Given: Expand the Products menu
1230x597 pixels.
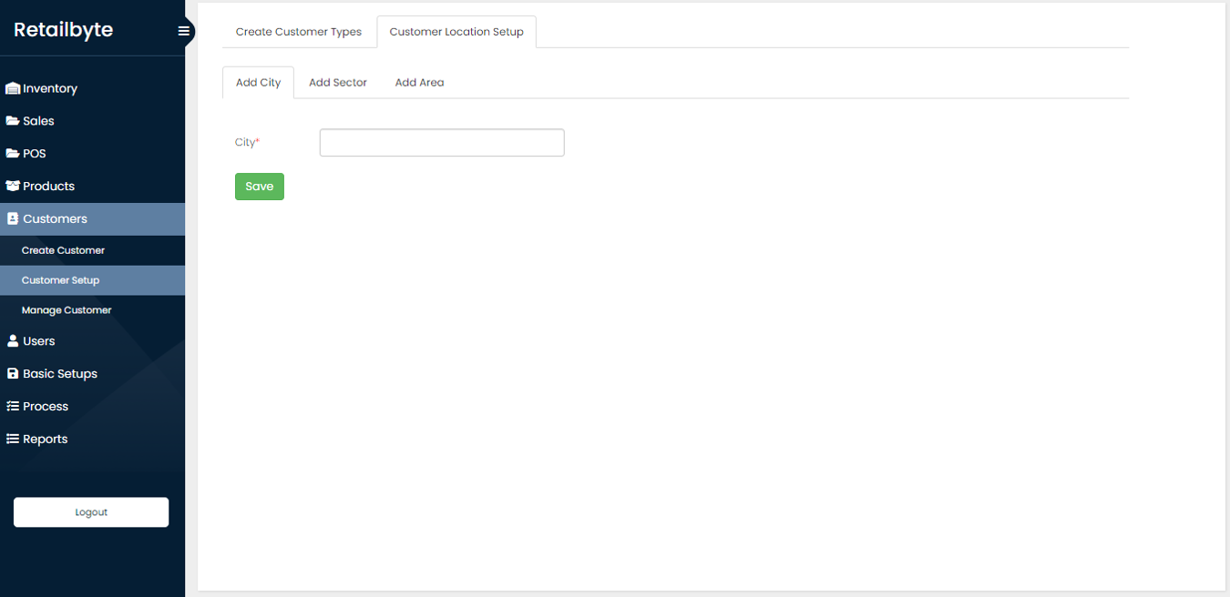Looking at the screenshot, I should click(x=92, y=186).
